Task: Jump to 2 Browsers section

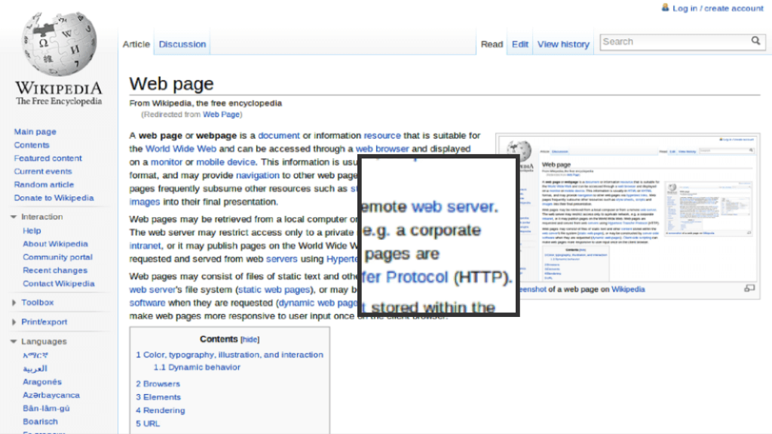Action: pos(158,384)
